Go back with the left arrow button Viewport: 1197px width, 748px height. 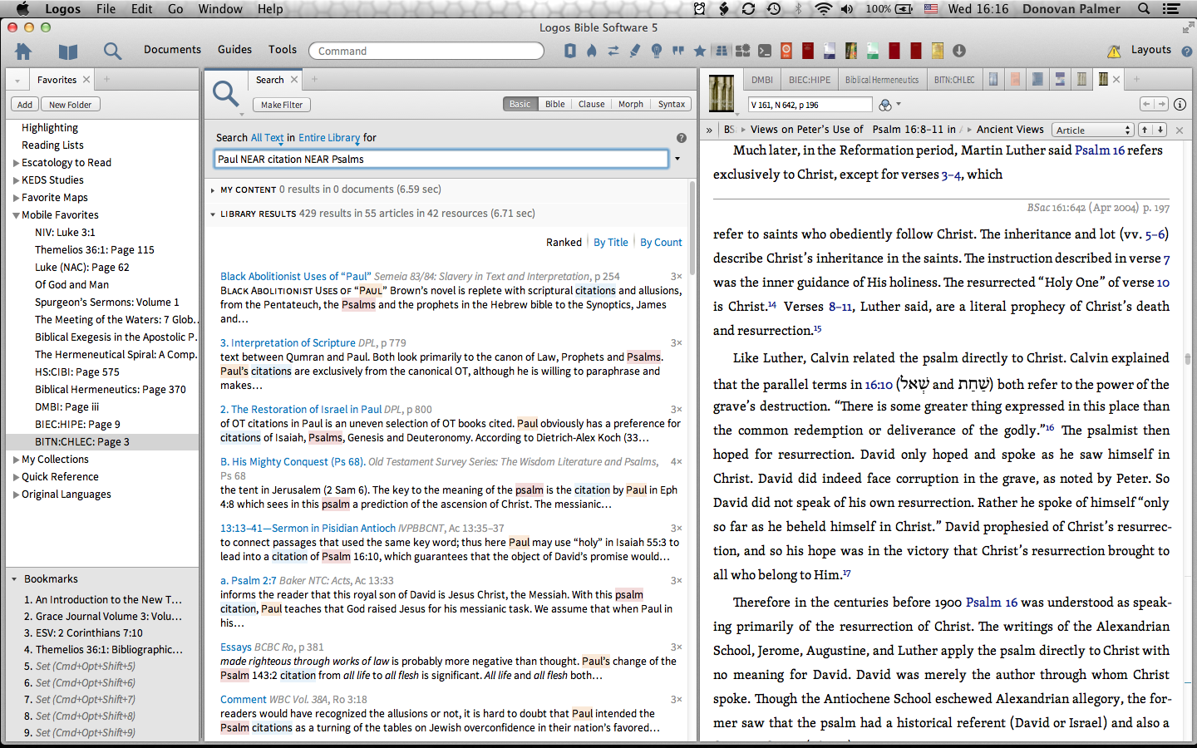[1147, 105]
